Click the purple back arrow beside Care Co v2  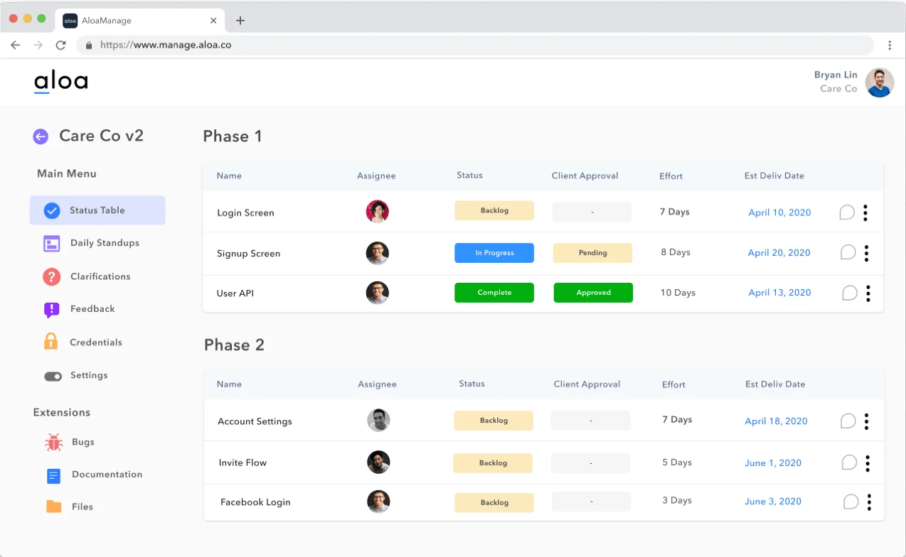pos(41,136)
